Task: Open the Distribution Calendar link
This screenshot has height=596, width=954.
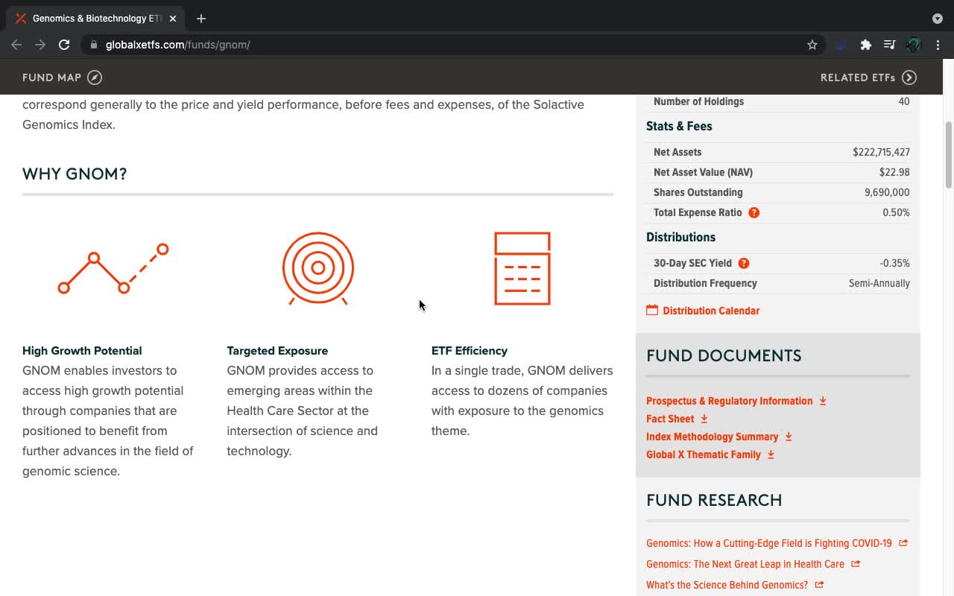Action: [x=711, y=311]
